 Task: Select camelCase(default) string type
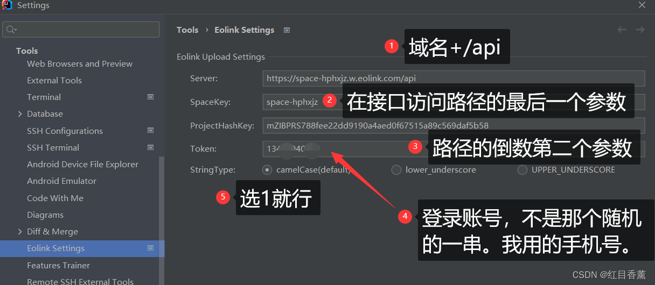pos(267,170)
